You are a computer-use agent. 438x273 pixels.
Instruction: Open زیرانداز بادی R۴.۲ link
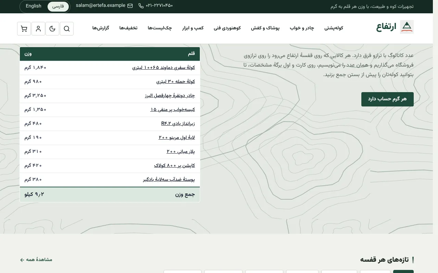(178, 124)
